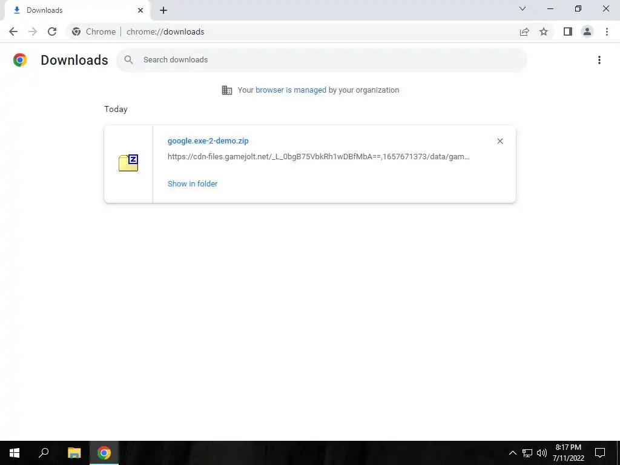Click the gamejolt download source URL
Viewport: 620px width, 465px height.
(x=318, y=157)
